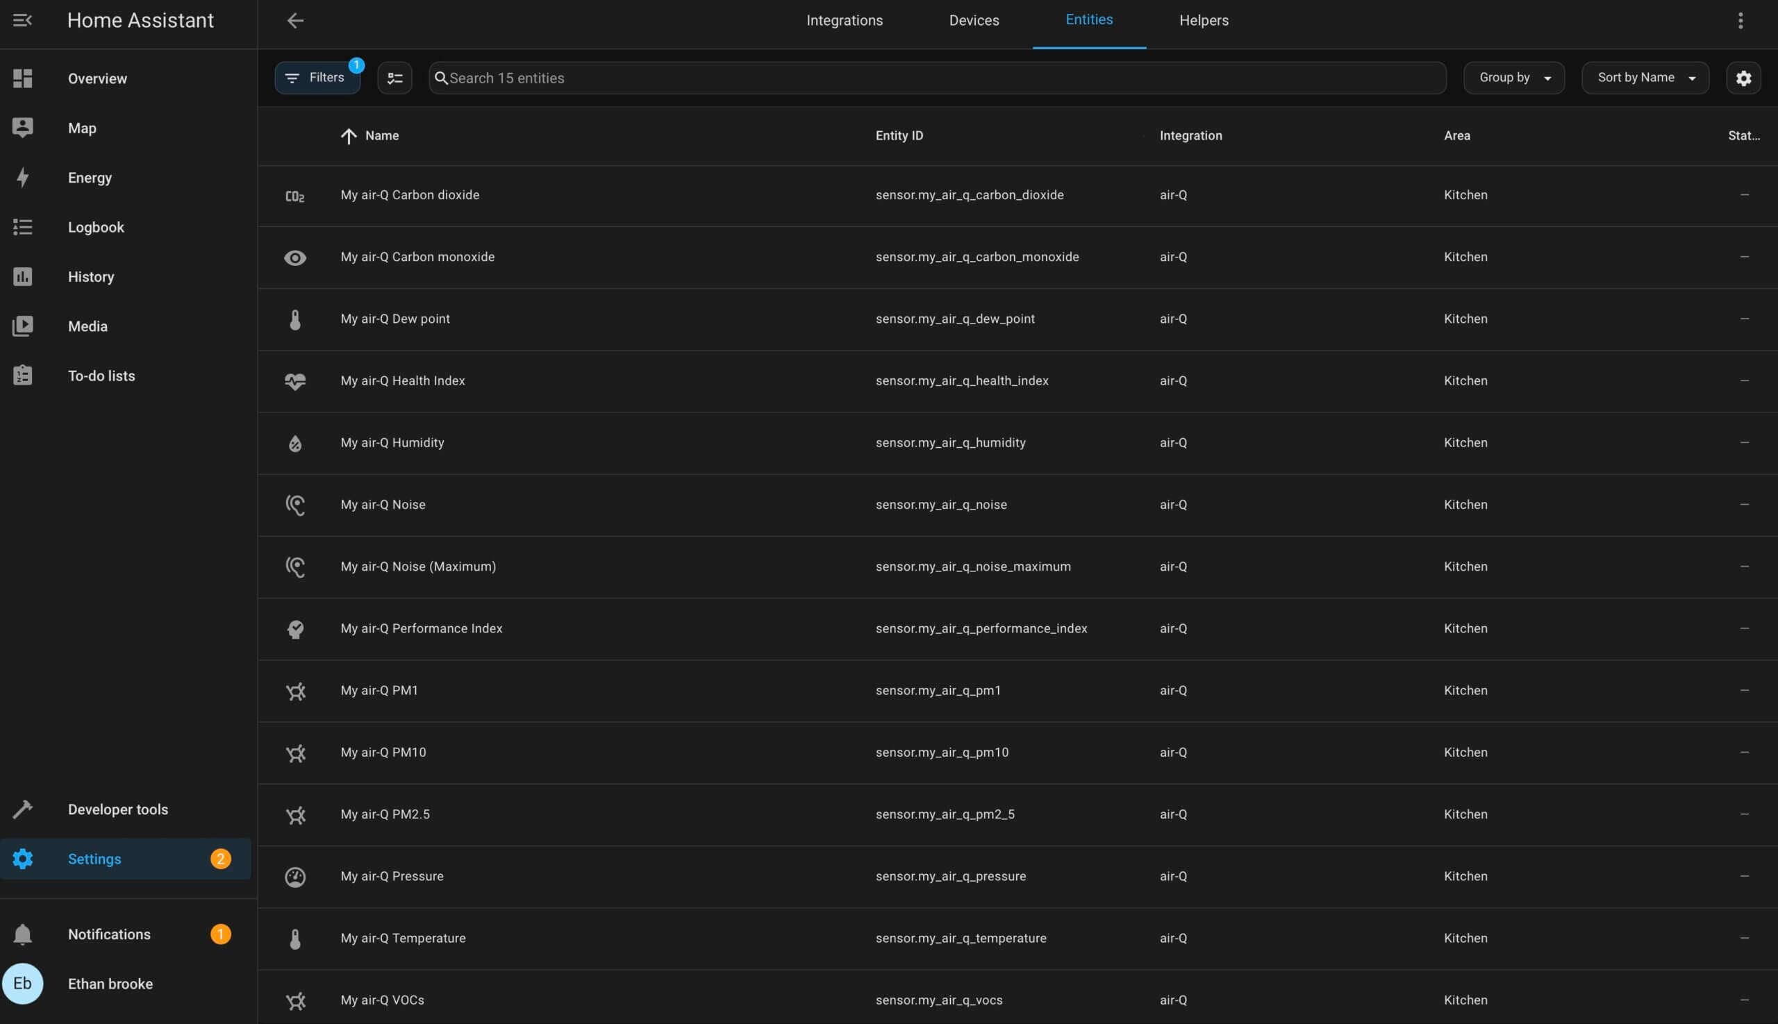The width and height of the screenshot is (1778, 1024).
Task: Open the Group by dropdown
Action: [1514, 78]
